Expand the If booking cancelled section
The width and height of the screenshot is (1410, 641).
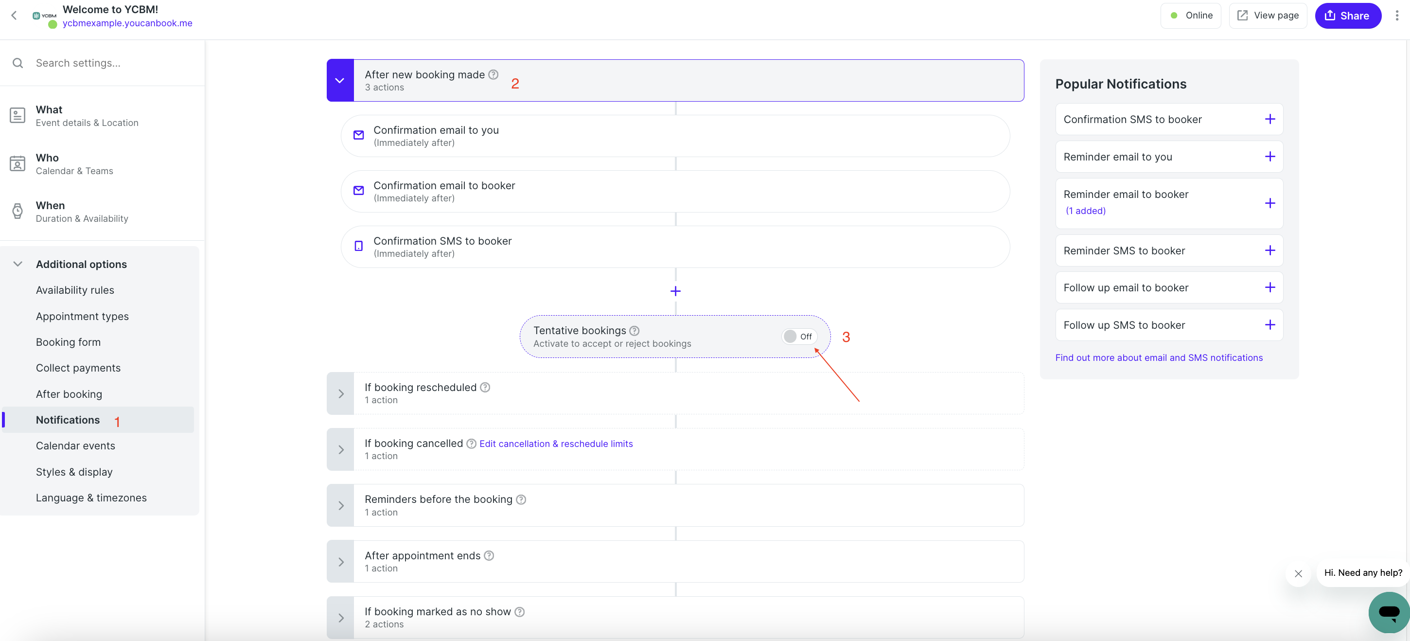(x=341, y=449)
